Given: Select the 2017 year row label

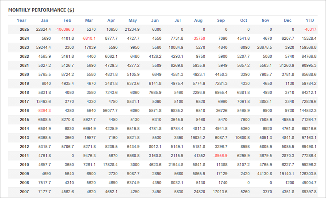Looking at the screenshot, I should (x=24, y=102).
